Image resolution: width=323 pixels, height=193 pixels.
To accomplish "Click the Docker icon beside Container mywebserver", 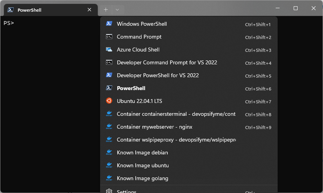I will (109, 127).
